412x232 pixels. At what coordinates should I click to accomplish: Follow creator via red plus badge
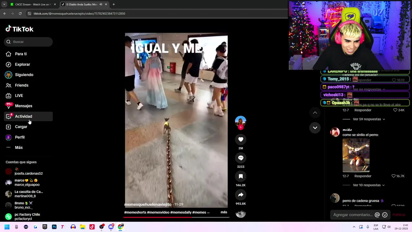(x=240, y=127)
